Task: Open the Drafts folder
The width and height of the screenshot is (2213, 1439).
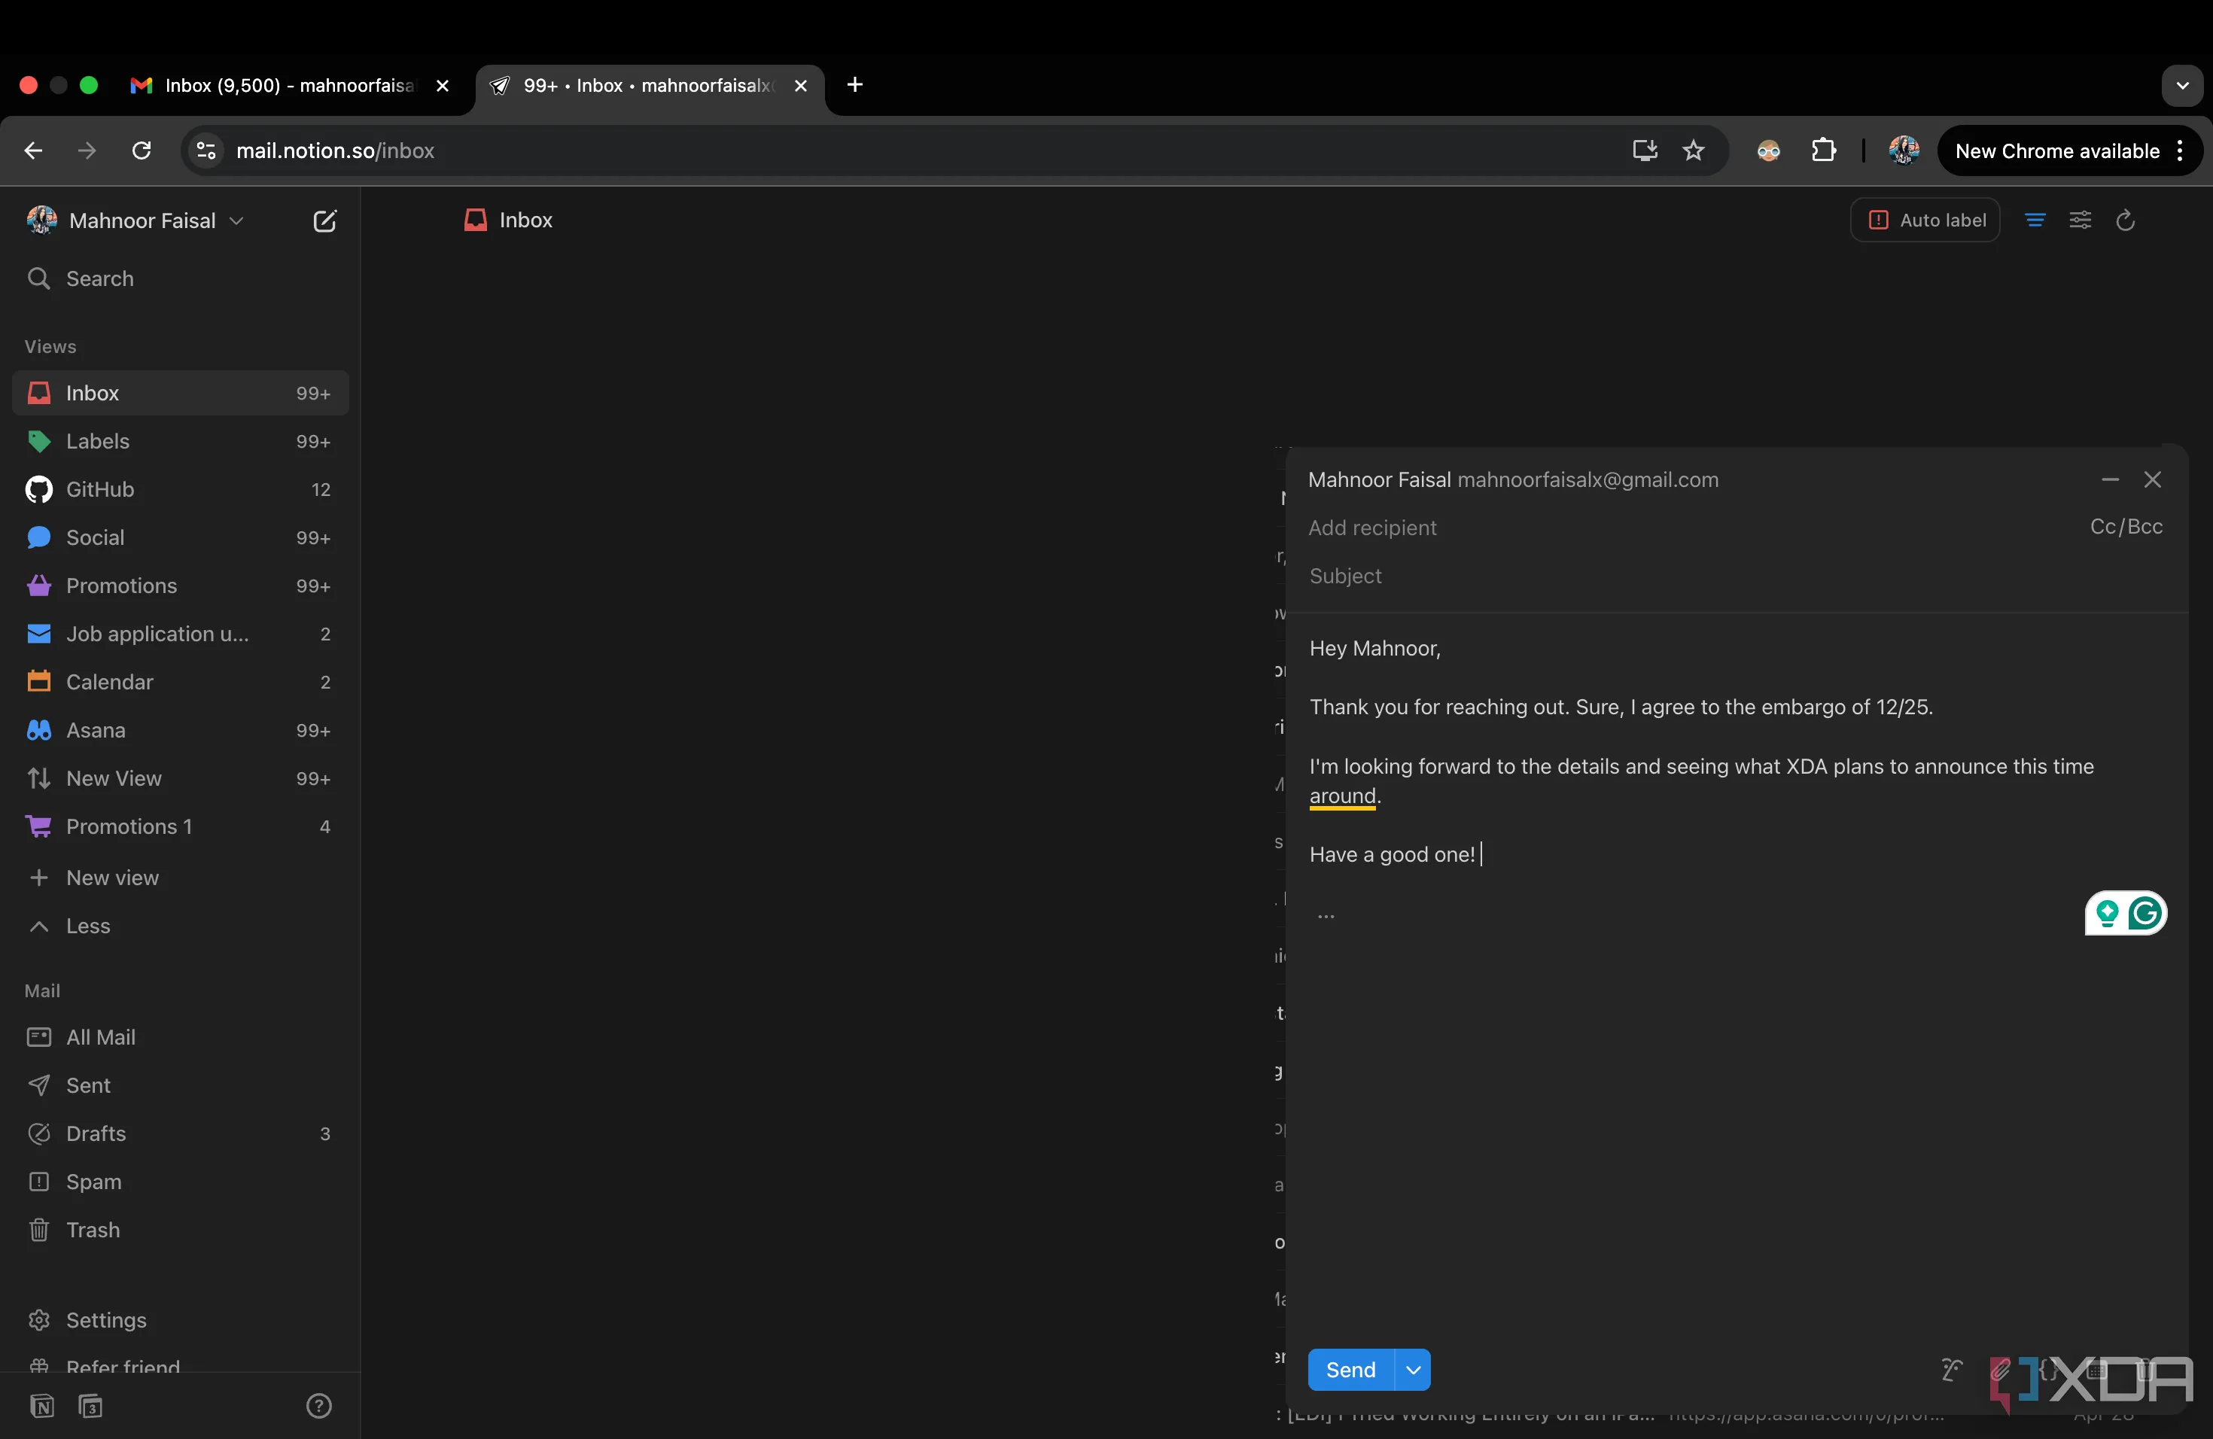Action: pyautogui.click(x=181, y=1134)
